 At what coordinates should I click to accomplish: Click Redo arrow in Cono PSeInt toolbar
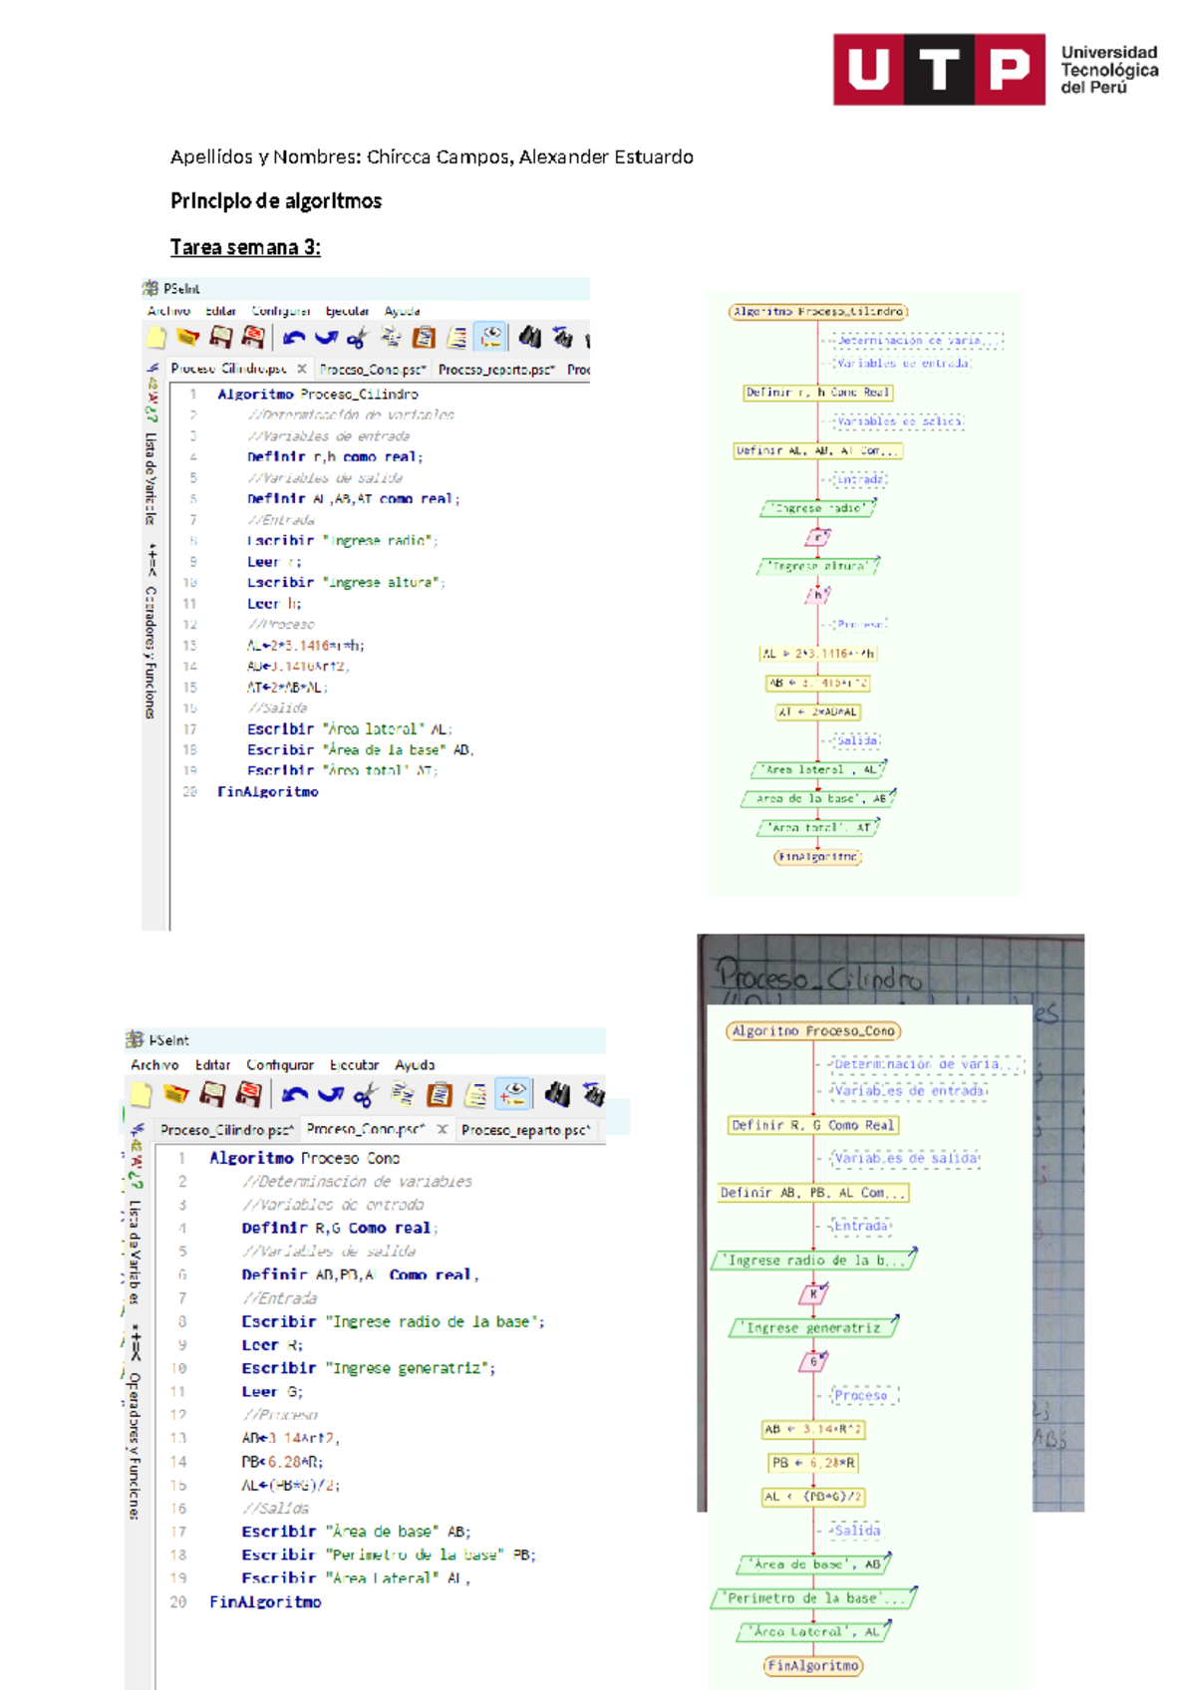[x=330, y=1095]
